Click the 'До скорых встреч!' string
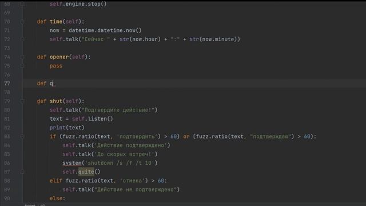 click(x=124, y=154)
